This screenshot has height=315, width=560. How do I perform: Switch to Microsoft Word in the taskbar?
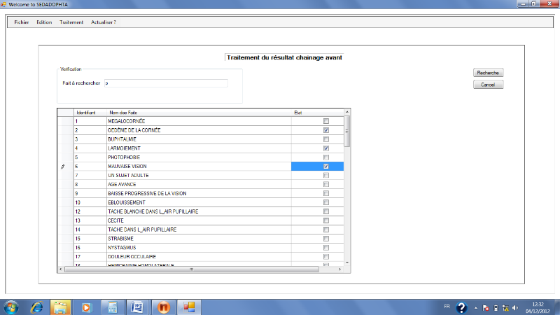point(137,307)
